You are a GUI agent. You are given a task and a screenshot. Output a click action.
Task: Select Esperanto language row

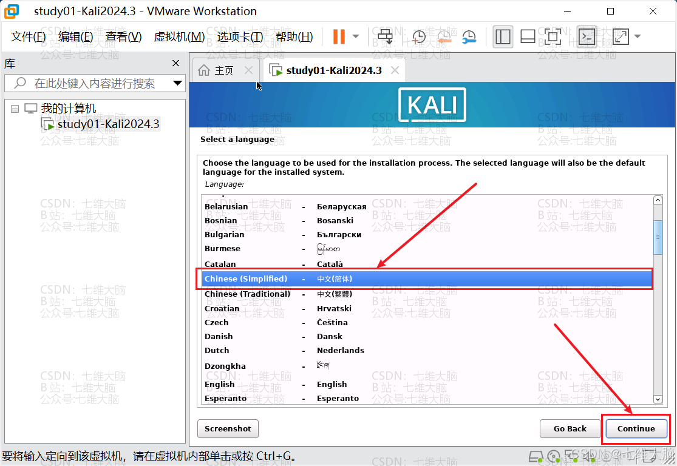pyautogui.click(x=427, y=398)
